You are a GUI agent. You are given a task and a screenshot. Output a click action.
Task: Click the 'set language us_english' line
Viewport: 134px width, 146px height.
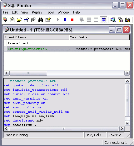[x=29, y=116]
